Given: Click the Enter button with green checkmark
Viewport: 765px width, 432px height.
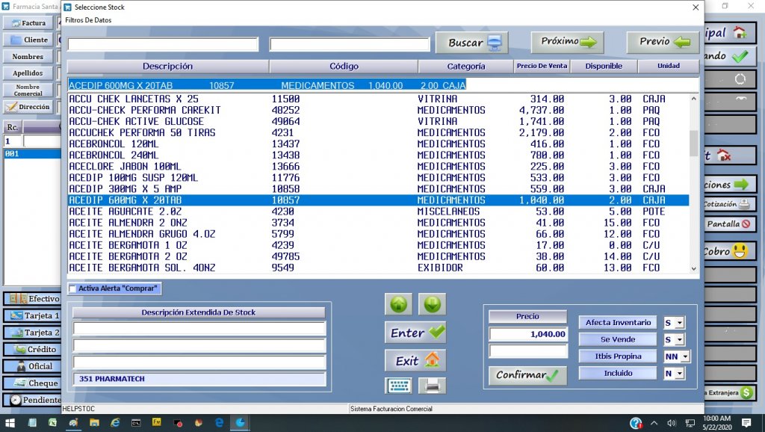Looking at the screenshot, I should 415,333.
